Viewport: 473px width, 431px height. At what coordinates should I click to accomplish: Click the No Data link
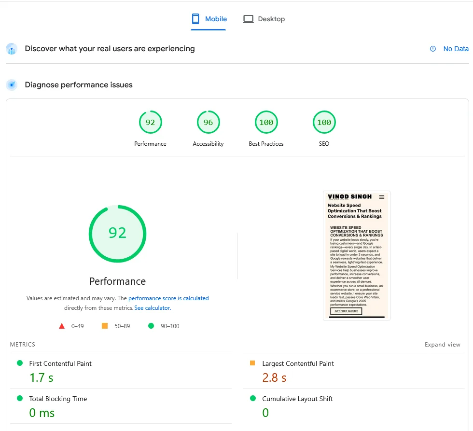pos(456,49)
